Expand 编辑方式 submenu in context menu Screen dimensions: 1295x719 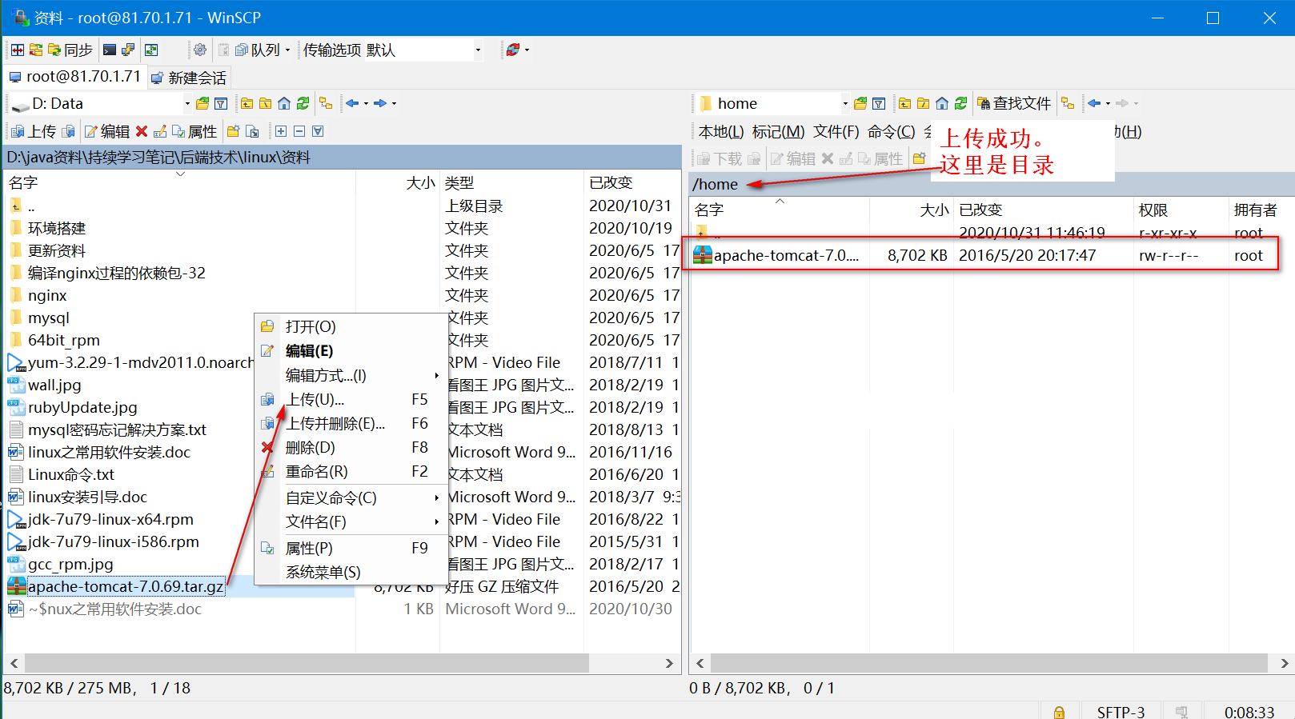351,375
